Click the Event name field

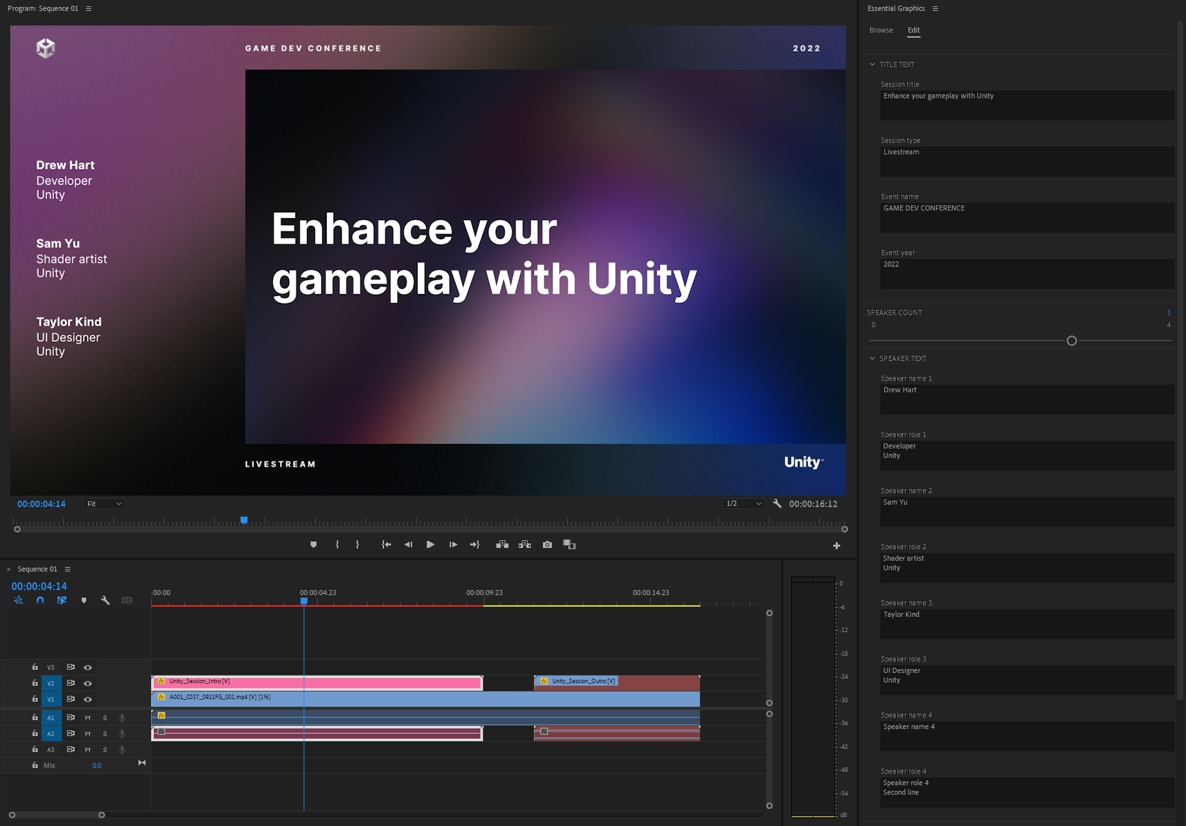(x=1027, y=217)
